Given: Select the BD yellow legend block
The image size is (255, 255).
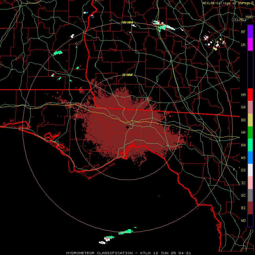Looking at the screenshot, I should point(250,120).
